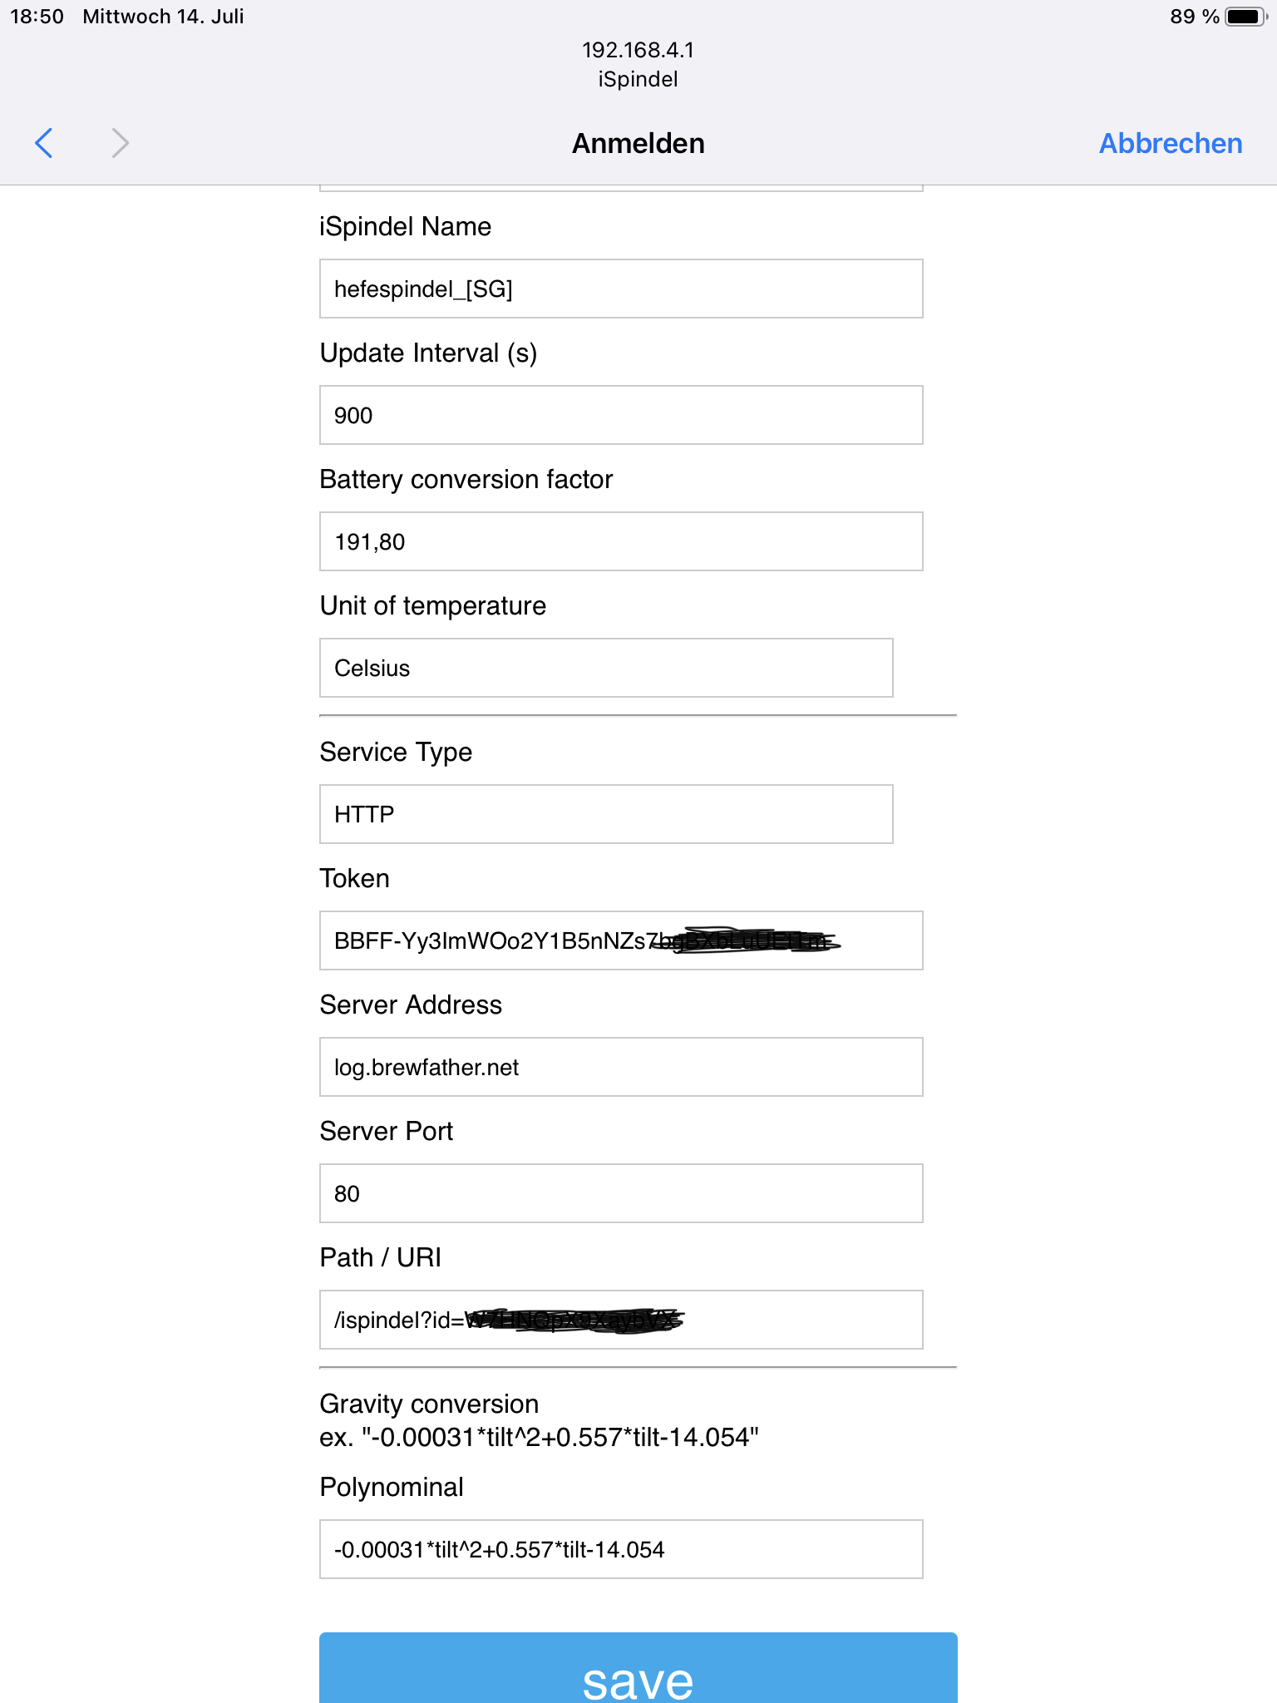Viewport: 1277px width, 1703px height.
Task: Edit the Path / URI field
Action: 621,1320
